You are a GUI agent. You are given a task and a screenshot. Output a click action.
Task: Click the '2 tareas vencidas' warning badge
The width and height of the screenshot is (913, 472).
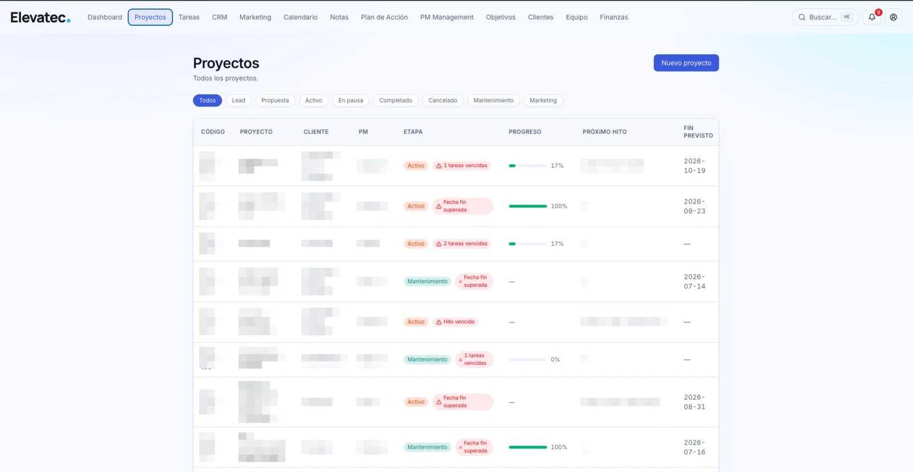click(x=462, y=244)
